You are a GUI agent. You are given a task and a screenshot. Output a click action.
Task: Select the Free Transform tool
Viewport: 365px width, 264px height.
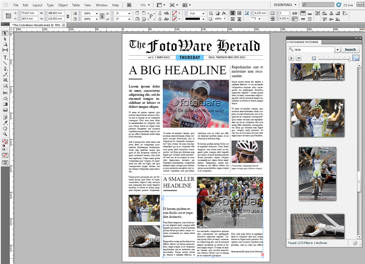tap(5, 98)
